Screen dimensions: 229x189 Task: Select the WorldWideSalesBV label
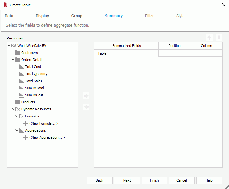click(x=32, y=46)
